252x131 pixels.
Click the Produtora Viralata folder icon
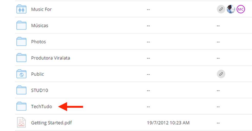pos(21,58)
